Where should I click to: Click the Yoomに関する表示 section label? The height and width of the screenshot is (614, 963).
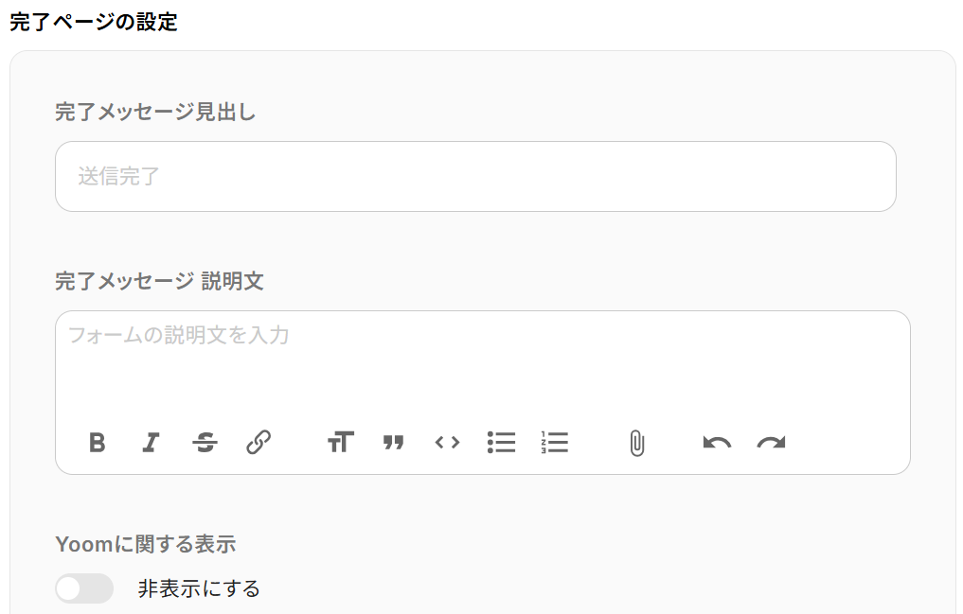146,544
